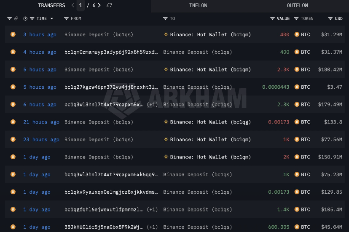This screenshot has width=349, height=232.
Task: Open the 4 hours ago transaction link
Action: pos(40,52)
